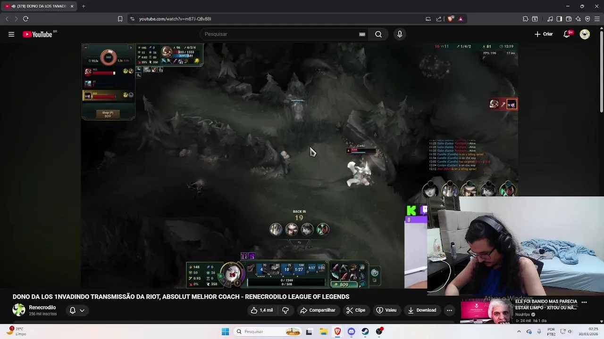Click the Windows taskbar search box
The width and height of the screenshot is (604, 339).
(x=268, y=331)
